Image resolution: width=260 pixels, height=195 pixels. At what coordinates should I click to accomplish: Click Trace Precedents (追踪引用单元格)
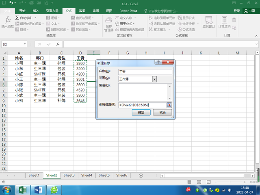[x=162, y=18]
